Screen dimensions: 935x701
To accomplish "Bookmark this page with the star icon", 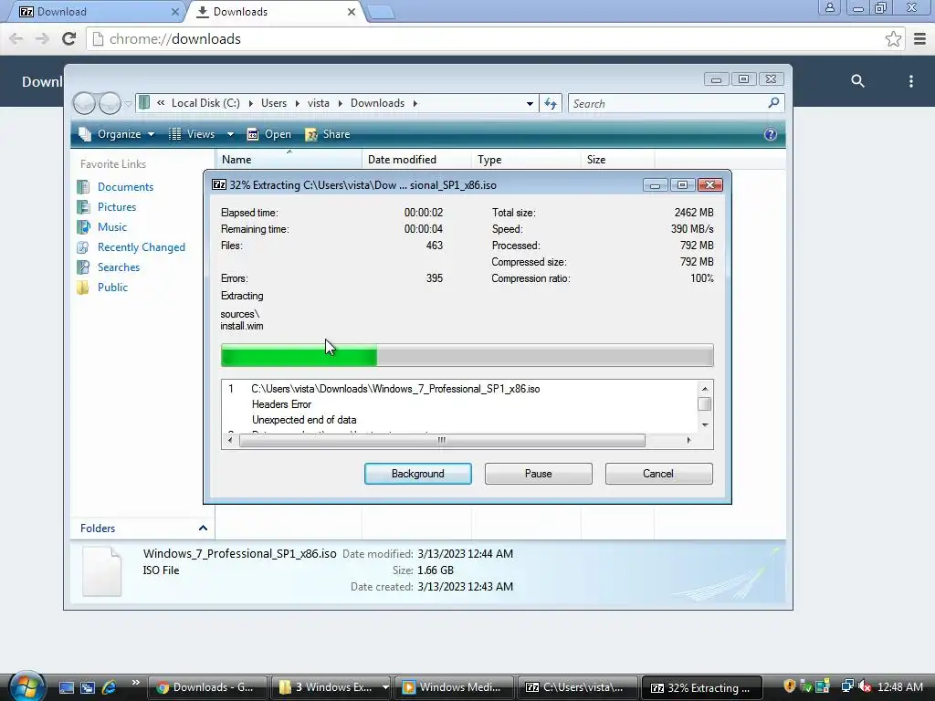I will click(893, 38).
